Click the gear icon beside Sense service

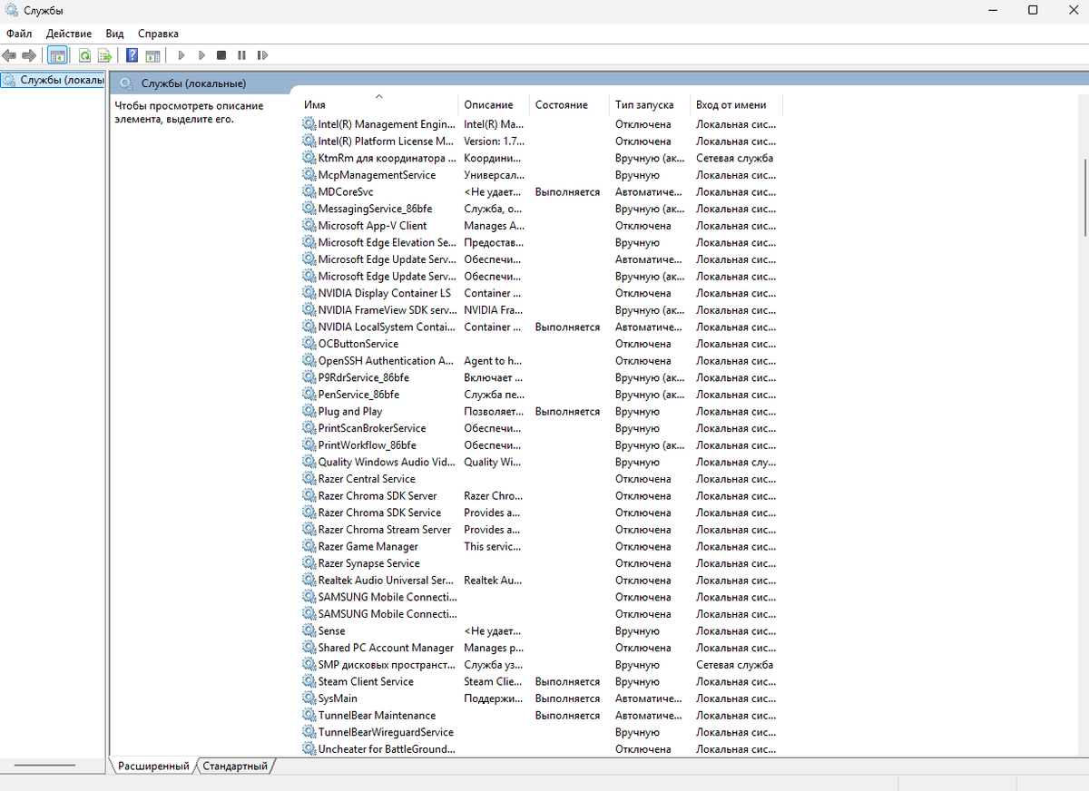point(309,630)
